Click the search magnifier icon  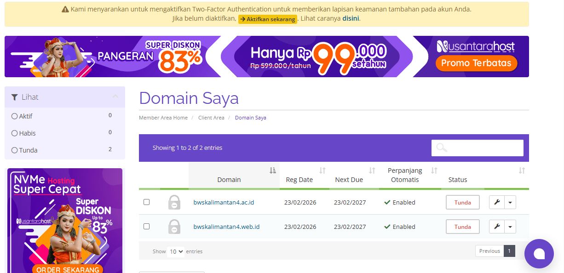pyautogui.click(x=442, y=148)
